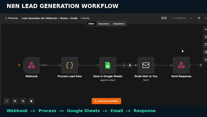Click the 'Process Lead Data' node label
This screenshot has height=117, width=207.
(x=70, y=76)
